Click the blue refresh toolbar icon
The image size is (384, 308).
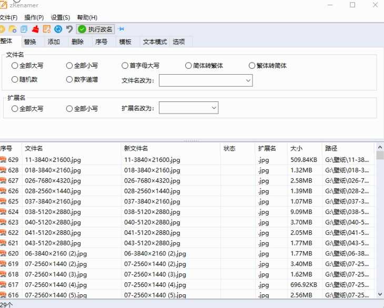(x=58, y=29)
